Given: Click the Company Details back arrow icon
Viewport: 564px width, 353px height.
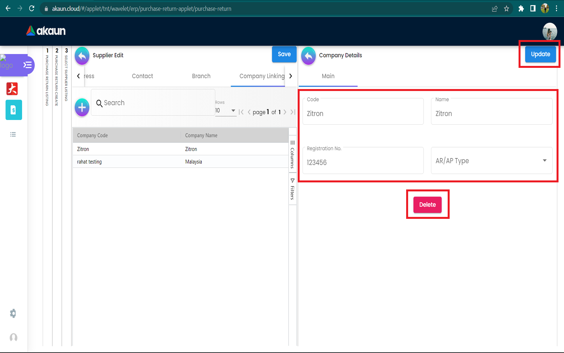Looking at the screenshot, I should (308, 56).
